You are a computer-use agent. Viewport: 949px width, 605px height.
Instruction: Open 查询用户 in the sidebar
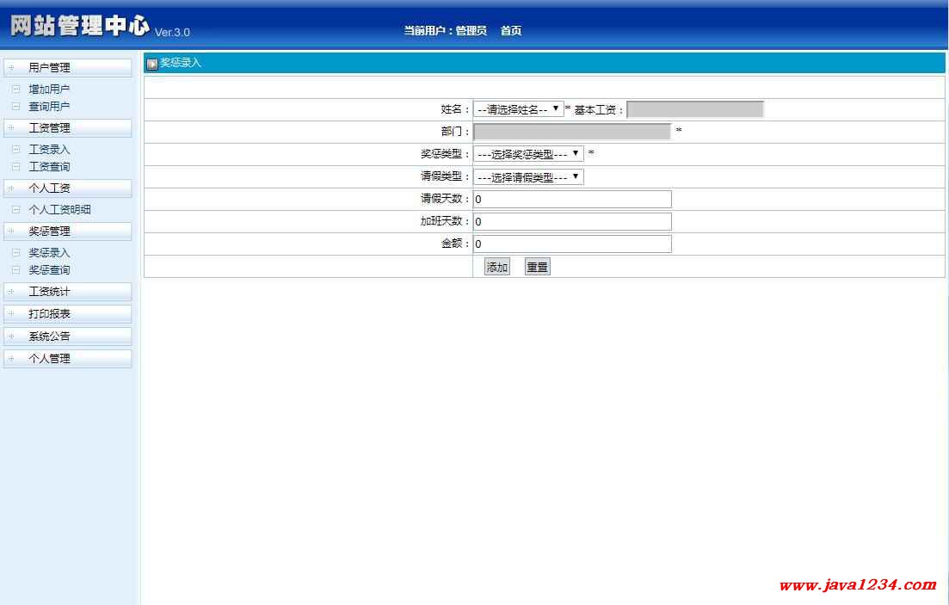(49, 107)
